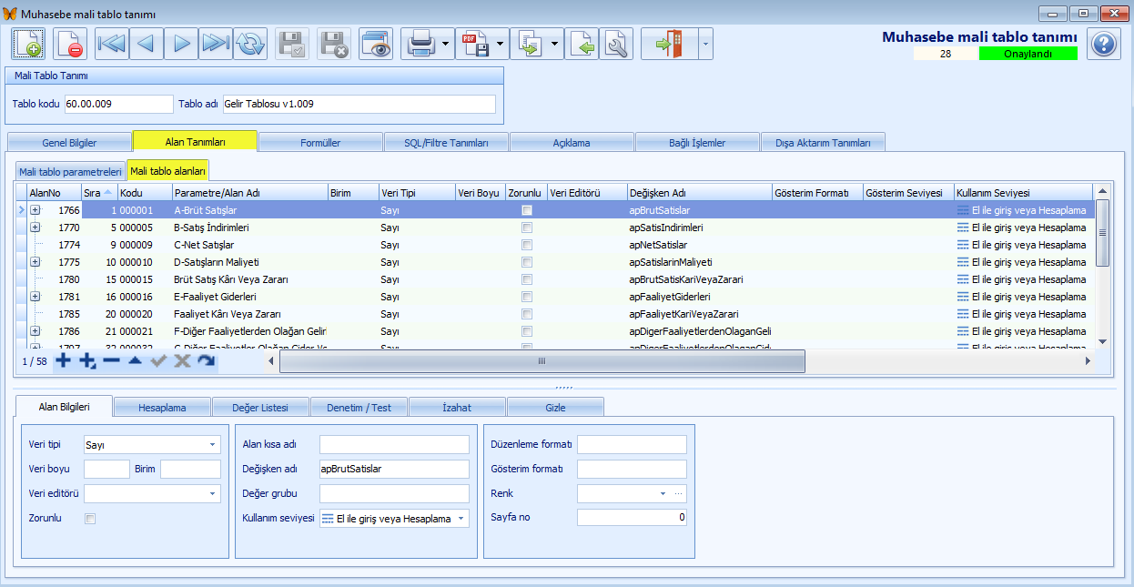Click the printer icon

coord(420,44)
